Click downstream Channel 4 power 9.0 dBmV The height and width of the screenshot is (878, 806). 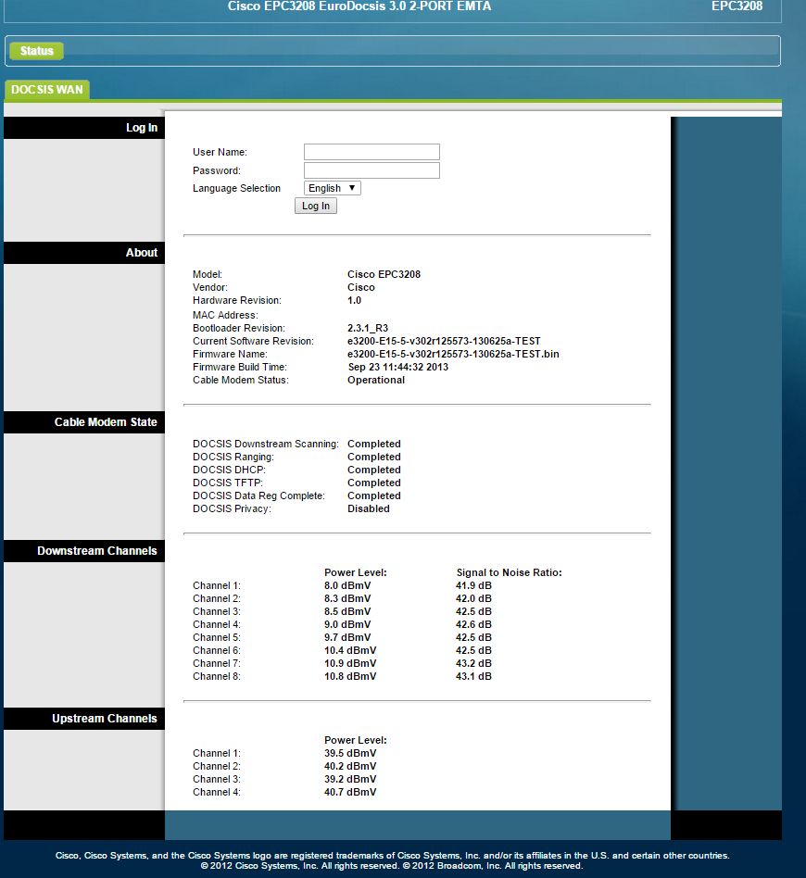click(347, 624)
